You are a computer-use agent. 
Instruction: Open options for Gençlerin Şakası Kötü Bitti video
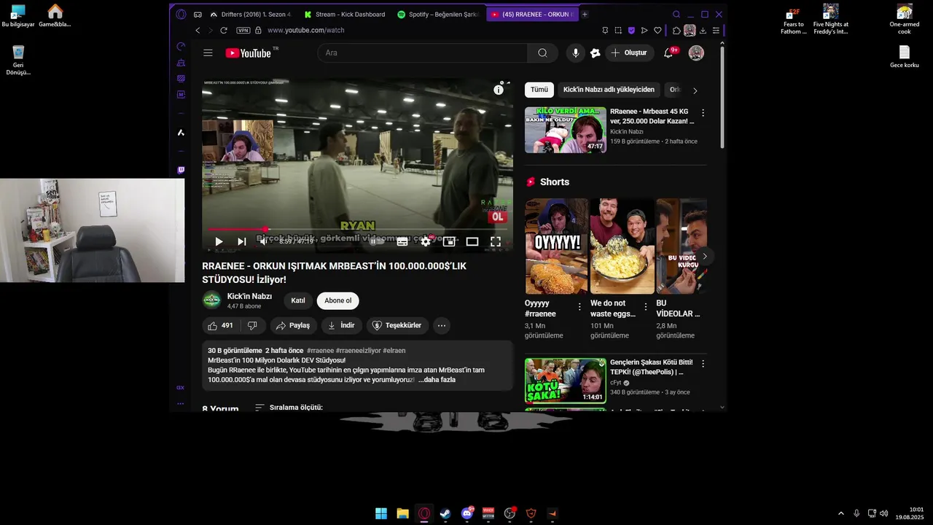[703, 363]
